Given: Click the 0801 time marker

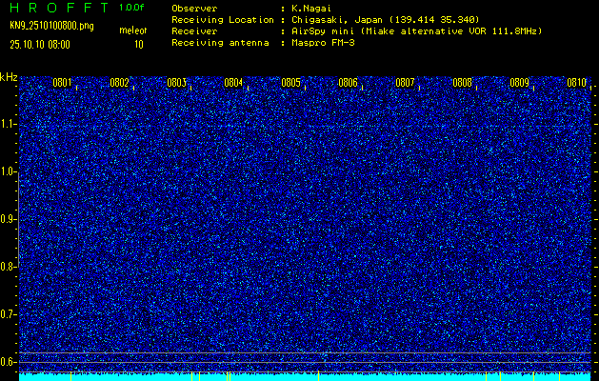Looking at the screenshot, I should [x=62, y=83].
